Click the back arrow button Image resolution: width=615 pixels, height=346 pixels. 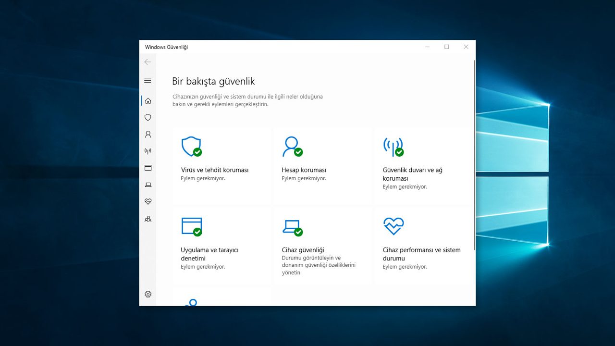tap(148, 62)
